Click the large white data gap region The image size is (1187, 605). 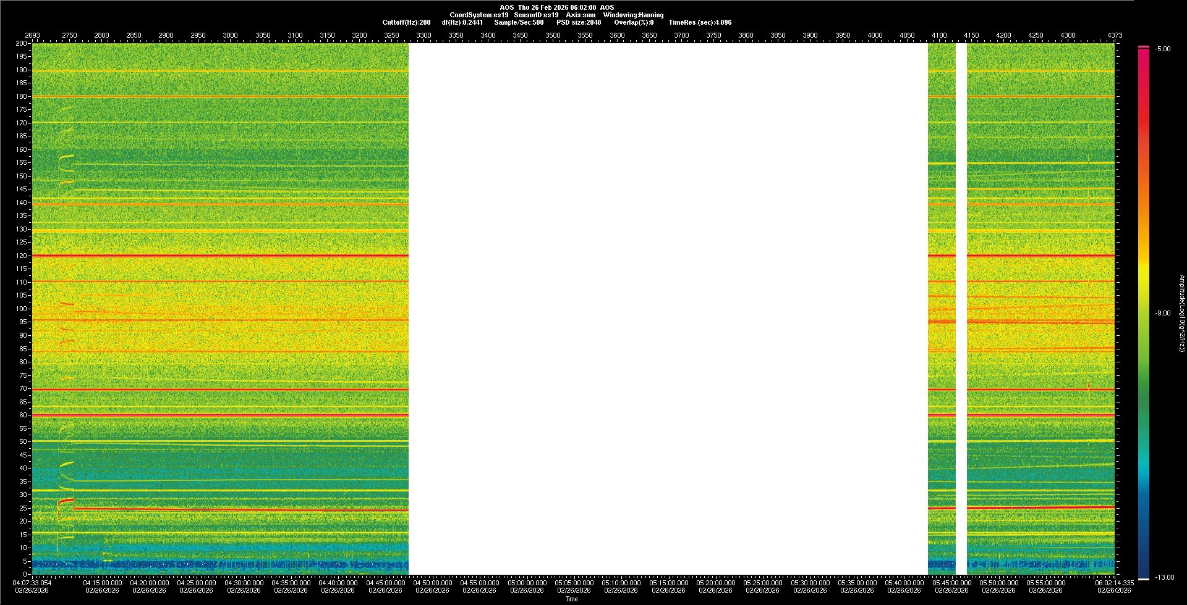[668, 309]
